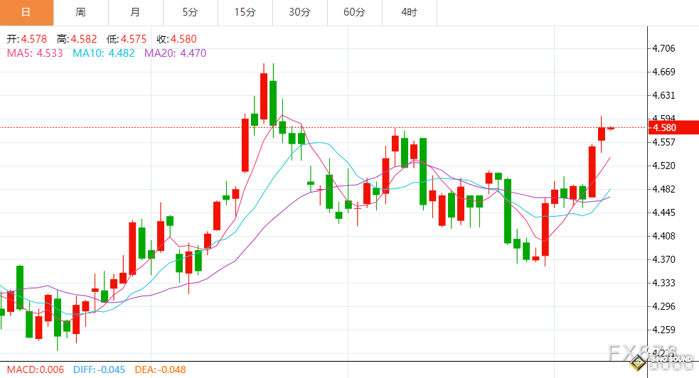Click the latest small red candlestick at the dotted line

click(x=611, y=128)
